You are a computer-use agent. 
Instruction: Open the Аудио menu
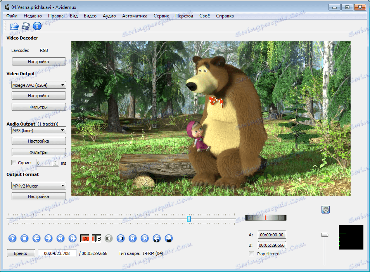[x=109, y=16]
